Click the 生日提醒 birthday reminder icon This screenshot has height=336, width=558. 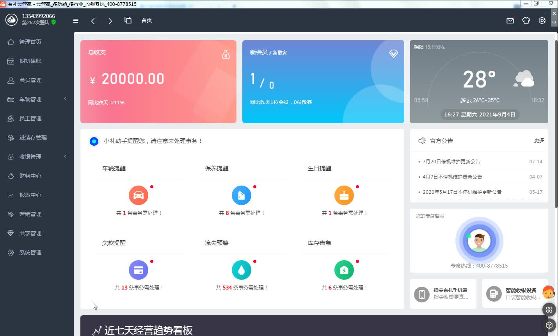[344, 195]
